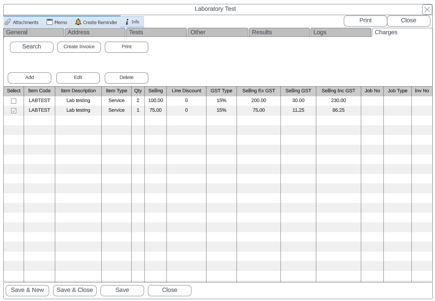Click the Create Reminder bell icon

point(78,22)
